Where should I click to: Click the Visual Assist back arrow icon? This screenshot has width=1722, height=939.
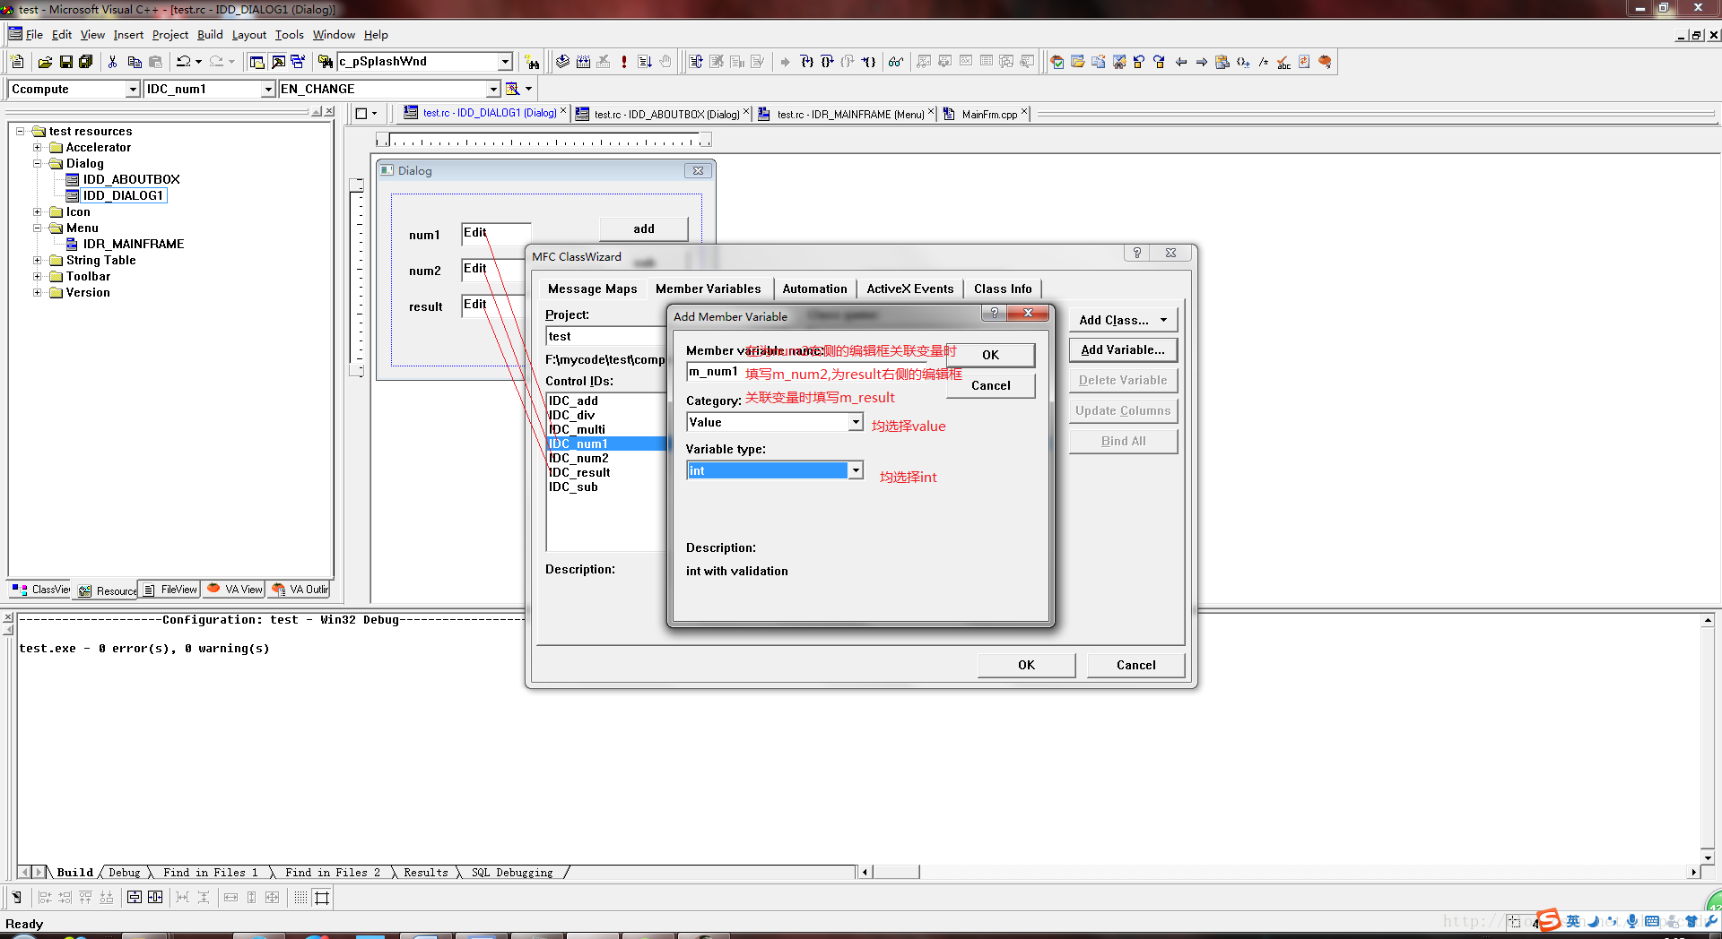(1181, 62)
